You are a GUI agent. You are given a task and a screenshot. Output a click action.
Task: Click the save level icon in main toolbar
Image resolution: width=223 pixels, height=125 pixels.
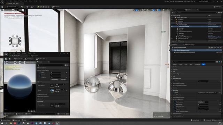click(x=2, y=7)
